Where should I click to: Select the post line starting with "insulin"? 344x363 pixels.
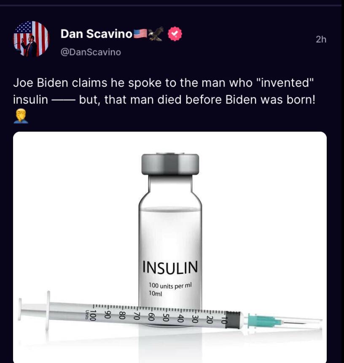pyautogui.click(x=164, y=101)
